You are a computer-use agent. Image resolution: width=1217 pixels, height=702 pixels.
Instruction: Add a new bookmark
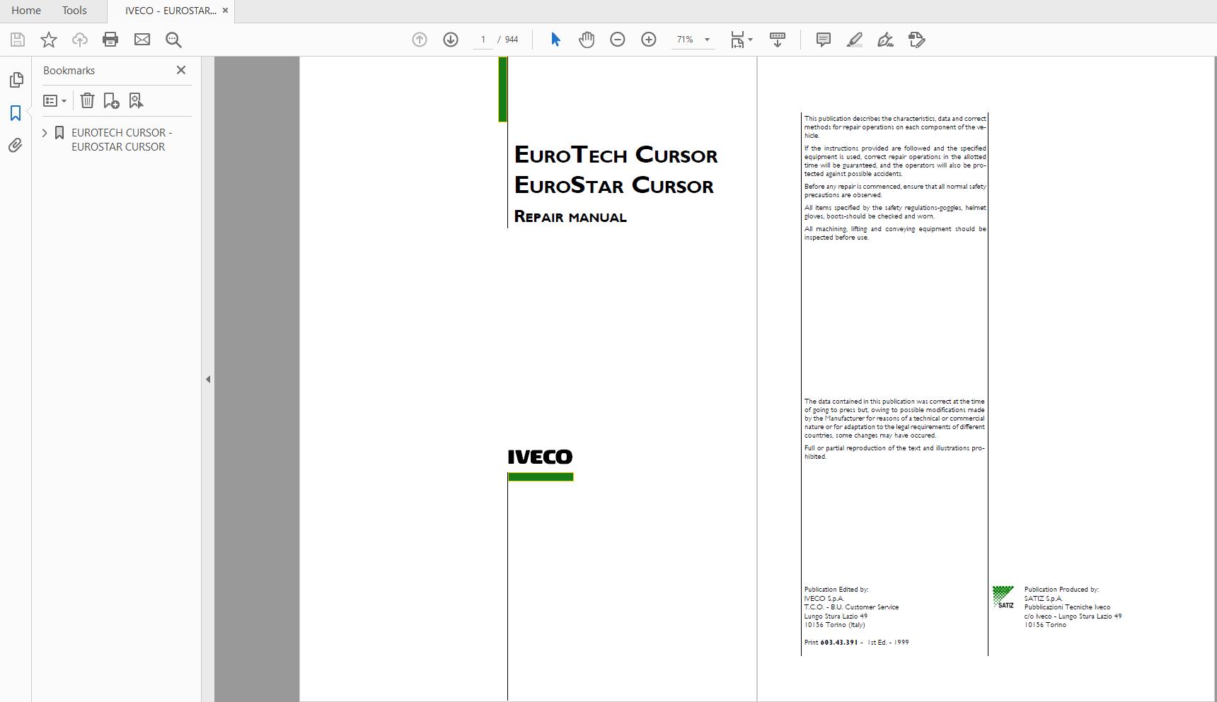pyautogui.click(x=110, y=100)
